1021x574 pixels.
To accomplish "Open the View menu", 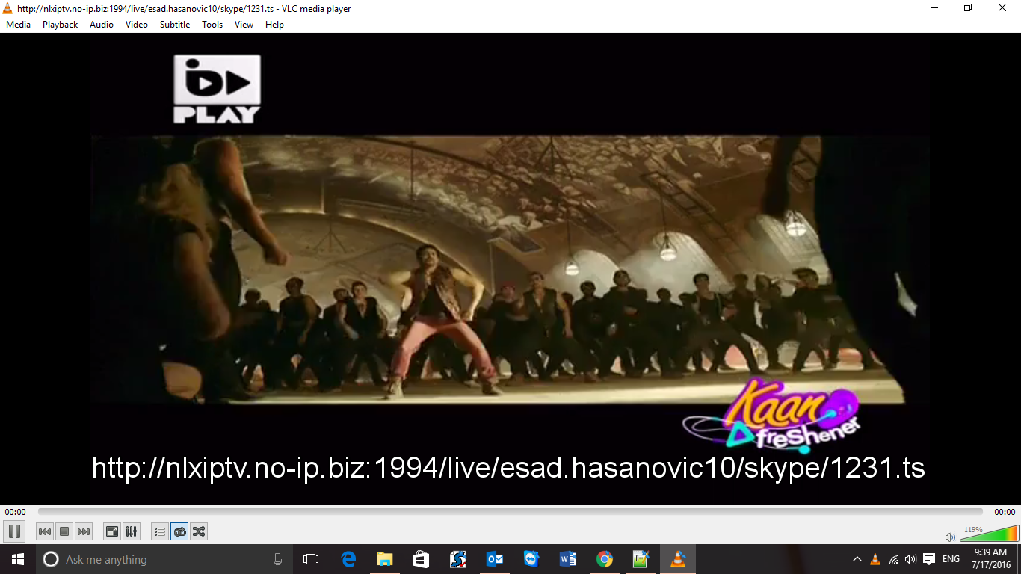I will coord(244,25).
